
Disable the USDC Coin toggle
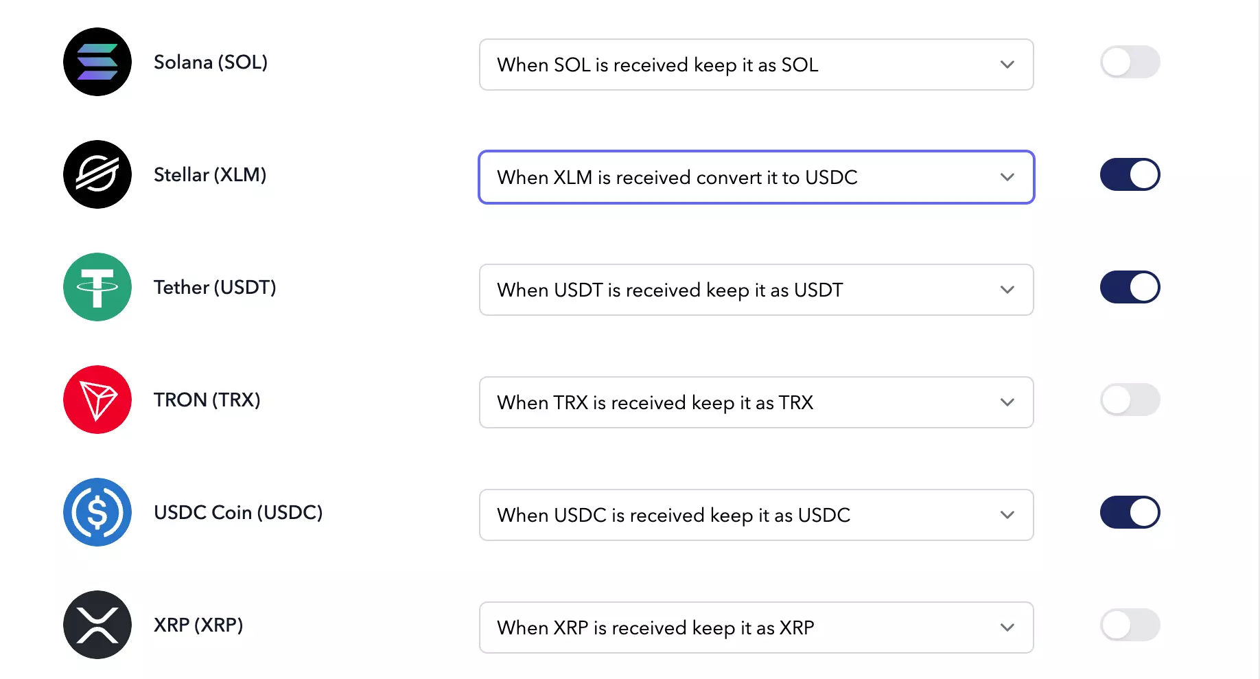(1130, 512)
